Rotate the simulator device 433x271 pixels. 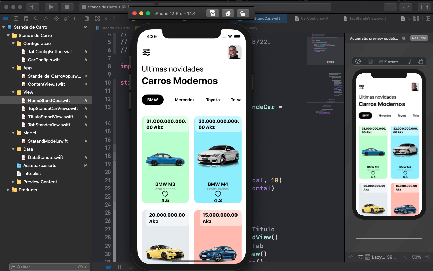(243, 13)
